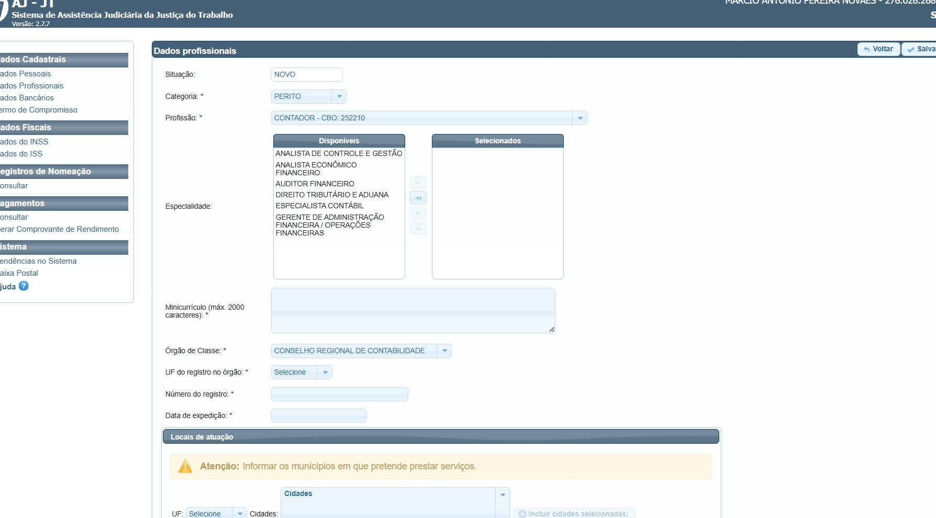Viewport: 936px width, 518px height.
Task: Select DIREITO TRIBUTÁRIO E ADUANA in Disponíveis
Action: (339, 195)
